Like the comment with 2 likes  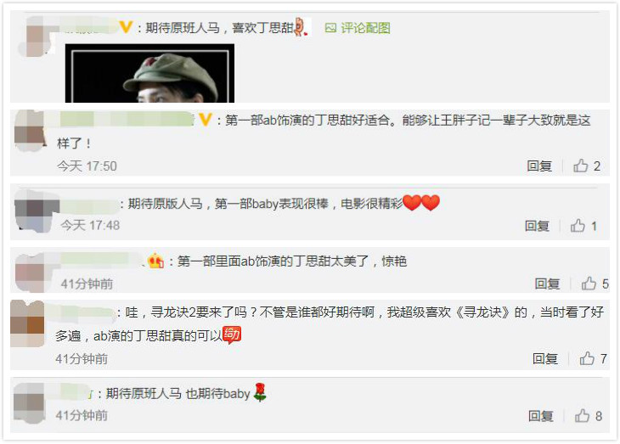[580, 166]
